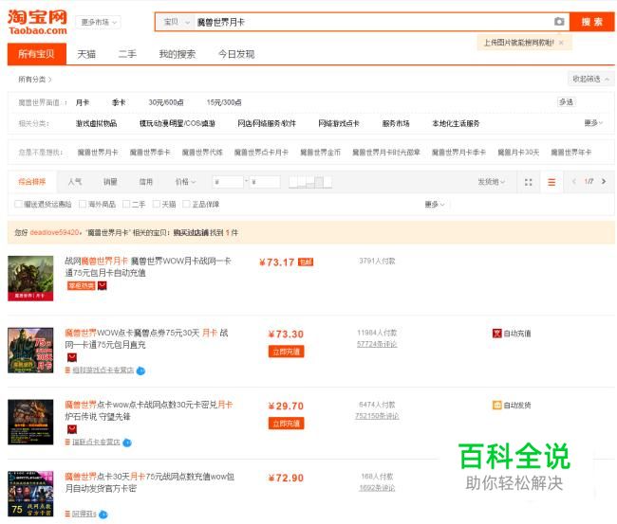Check 海外商品 checkbox
The image size is (617, 524).
83,204
